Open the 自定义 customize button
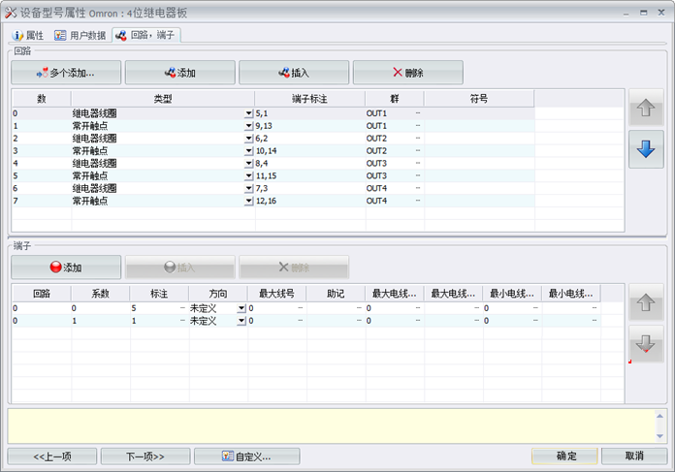Screen dimensions: 675x472 point(246,456)
